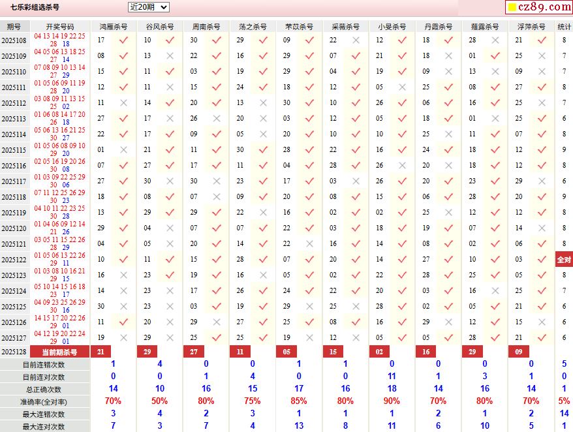Open the 近20期 period dropdown
Screen dimensions: 573x432
(148, 7)
